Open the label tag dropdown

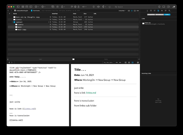point(84,7)
